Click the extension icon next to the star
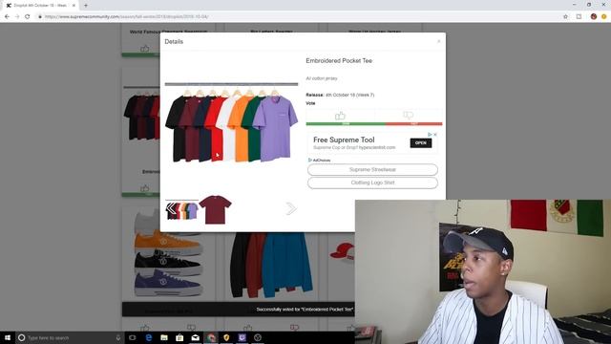Viewport: 611px width, 344px height. click(x=579, y=17)
